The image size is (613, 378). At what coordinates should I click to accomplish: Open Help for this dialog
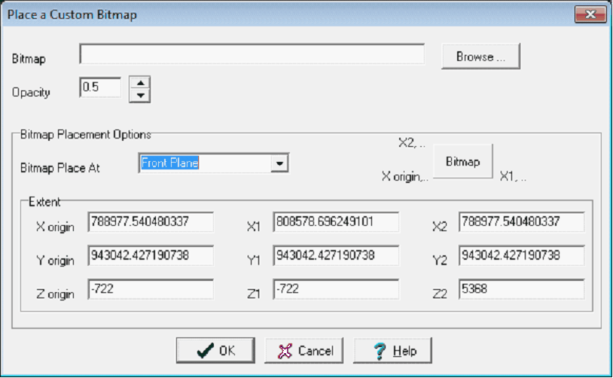[x=392, y=350]
